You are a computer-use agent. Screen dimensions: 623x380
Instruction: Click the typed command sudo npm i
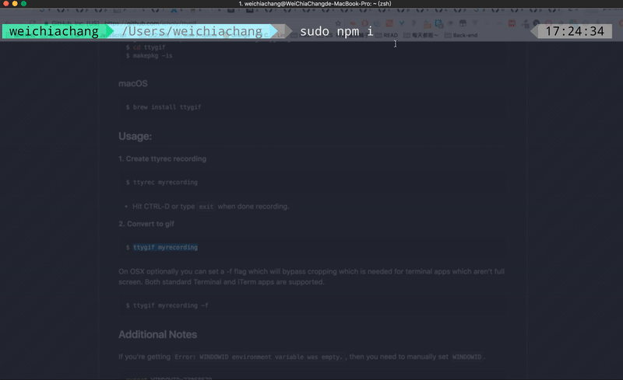coord(336,31)
